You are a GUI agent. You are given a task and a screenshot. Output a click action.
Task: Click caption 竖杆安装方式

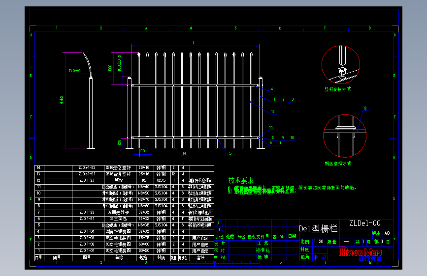click(338, 89)
